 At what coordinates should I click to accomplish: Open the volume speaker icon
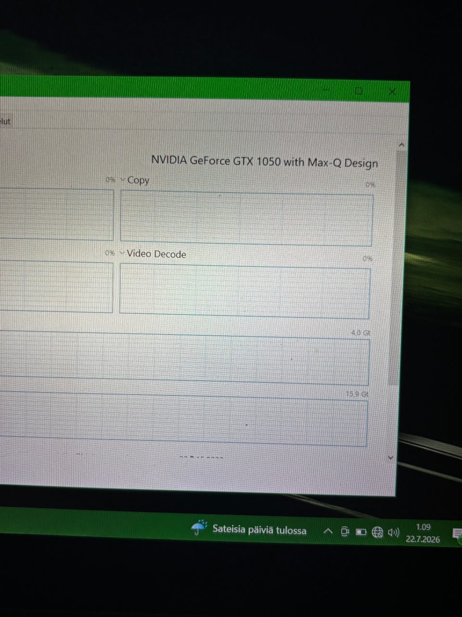(393, 533)
